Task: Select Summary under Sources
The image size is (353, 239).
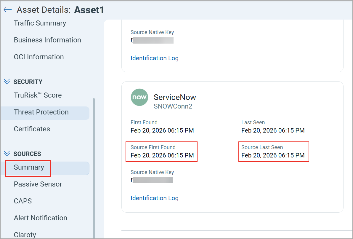Action: tap(29, 167)
